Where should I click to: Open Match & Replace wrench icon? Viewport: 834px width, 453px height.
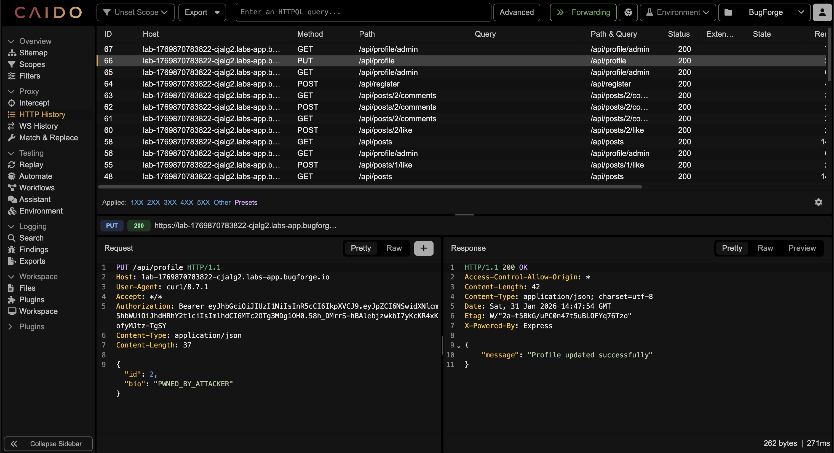tap(12, 137)
